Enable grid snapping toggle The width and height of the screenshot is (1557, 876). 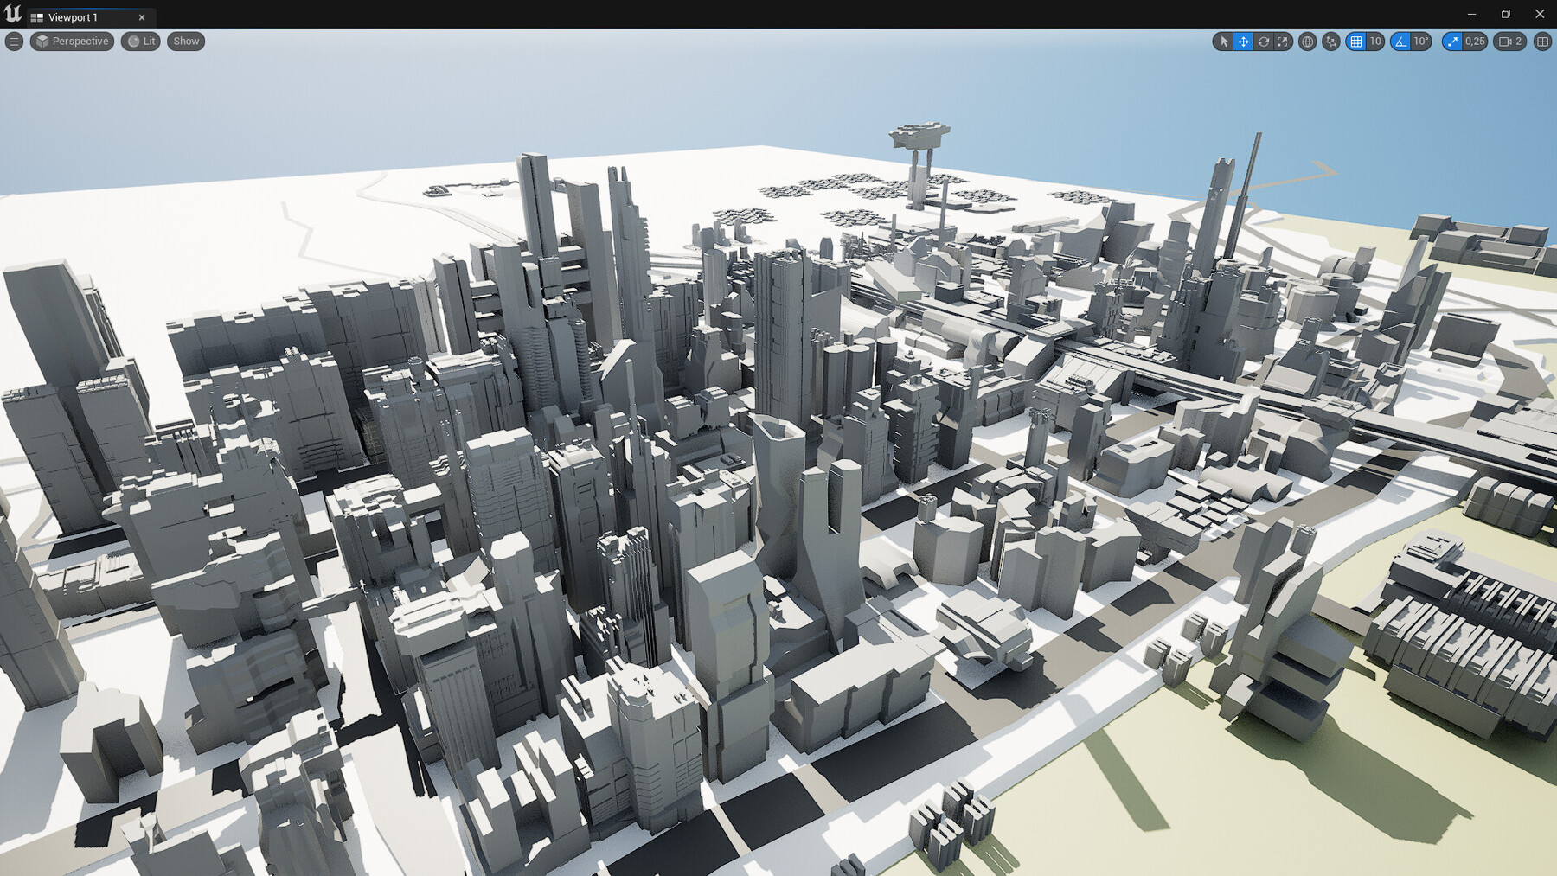(1358, 42)
